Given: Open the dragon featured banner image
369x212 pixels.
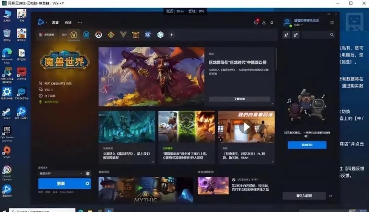Looking at the screenshot, I should pyautogui.click(x=151, y=77).
